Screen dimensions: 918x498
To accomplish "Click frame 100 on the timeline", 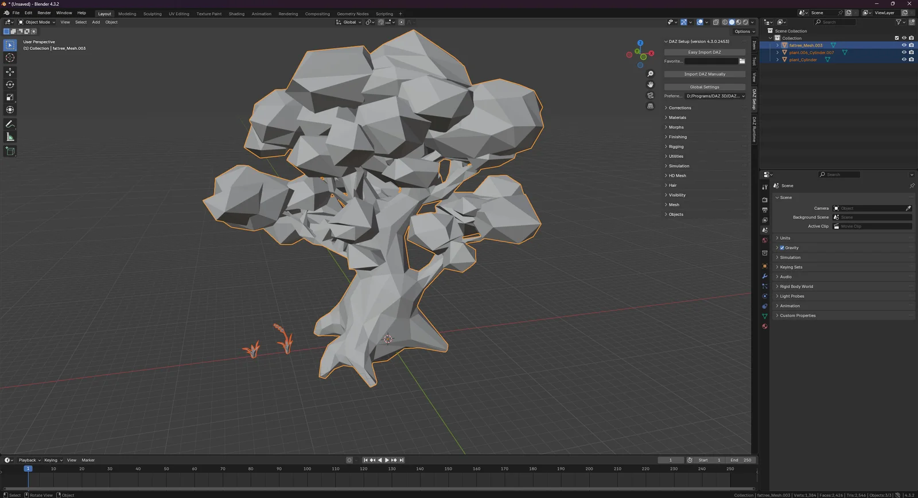I will [307, 469].
